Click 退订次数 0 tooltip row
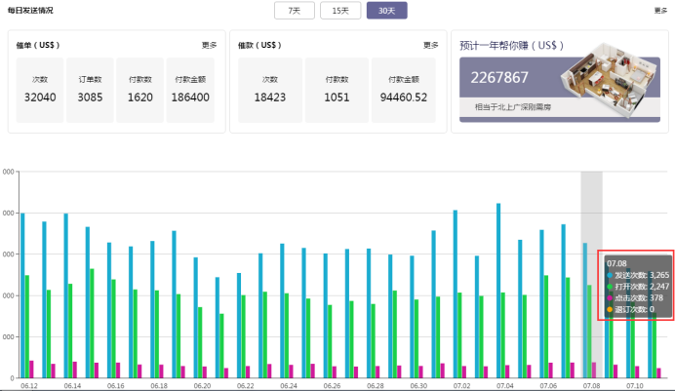The height and width of the screenshot is (391, 675). click(x=631, y=309)
